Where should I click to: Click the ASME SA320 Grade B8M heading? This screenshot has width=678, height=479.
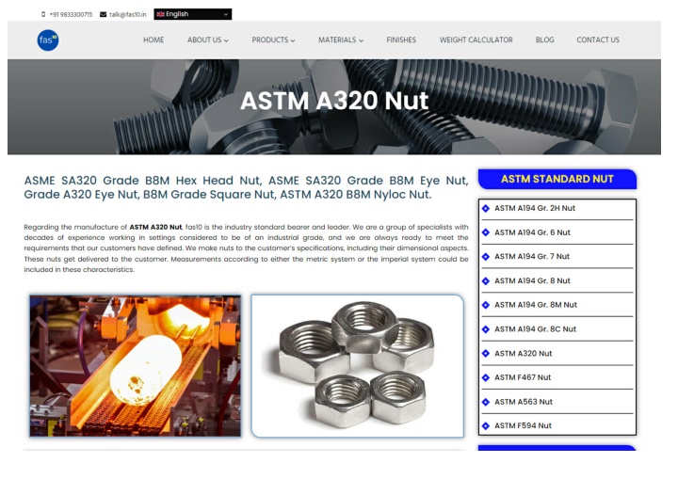click(246, 187)
